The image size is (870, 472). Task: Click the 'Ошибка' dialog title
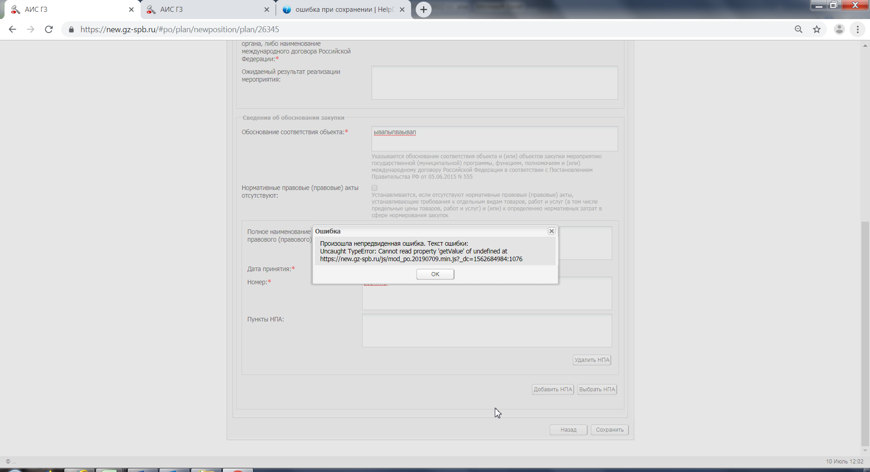(328, 231)
